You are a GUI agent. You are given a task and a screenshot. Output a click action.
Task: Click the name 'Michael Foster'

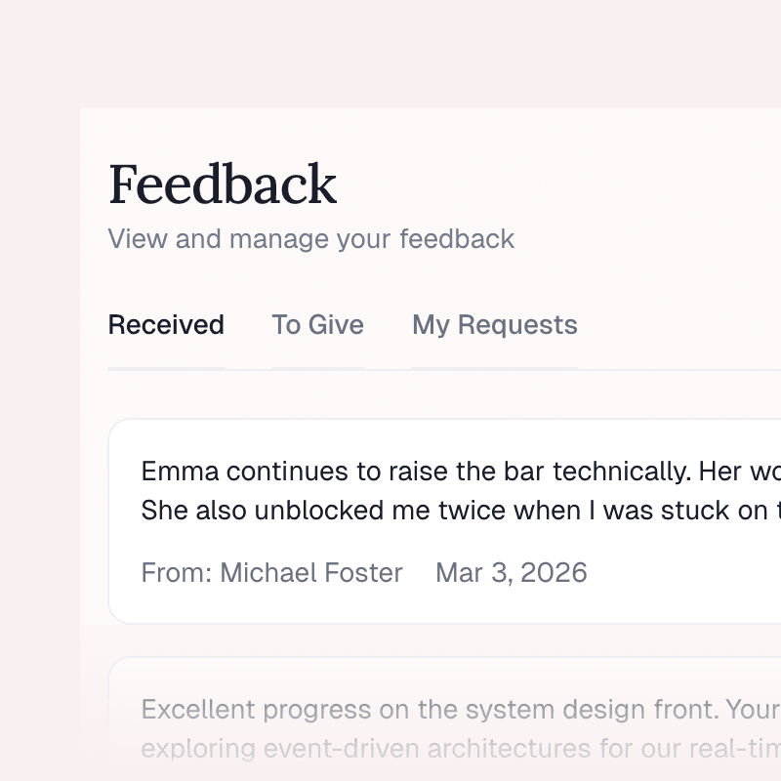point(310,573)
